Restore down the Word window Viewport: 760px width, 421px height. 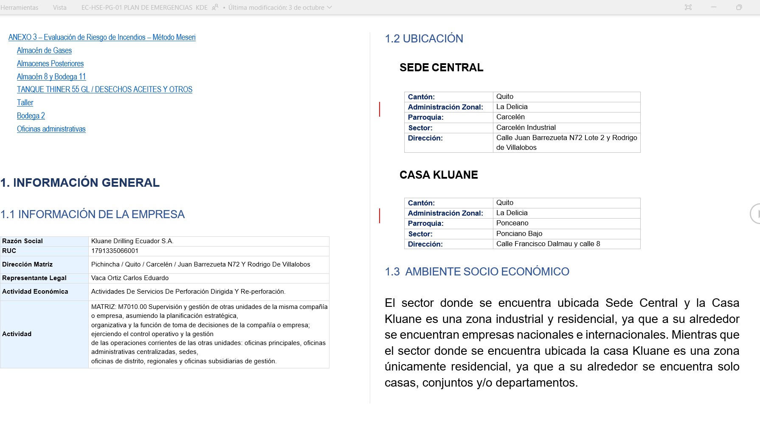pos(739,7)
